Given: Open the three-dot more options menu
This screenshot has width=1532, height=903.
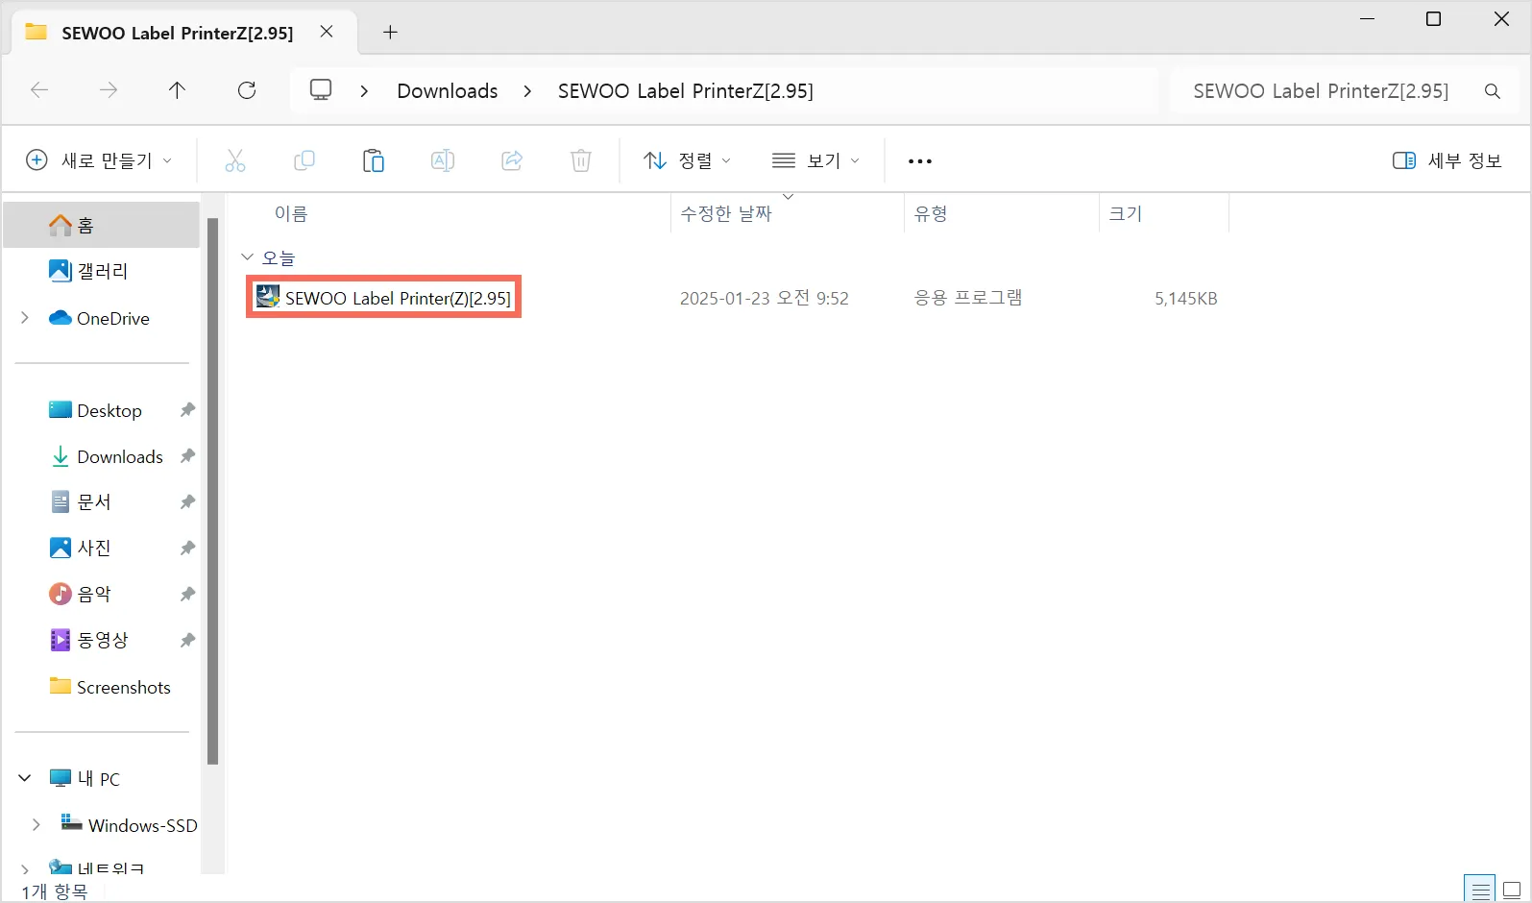Looking at the screenshot, I should 920,161.
